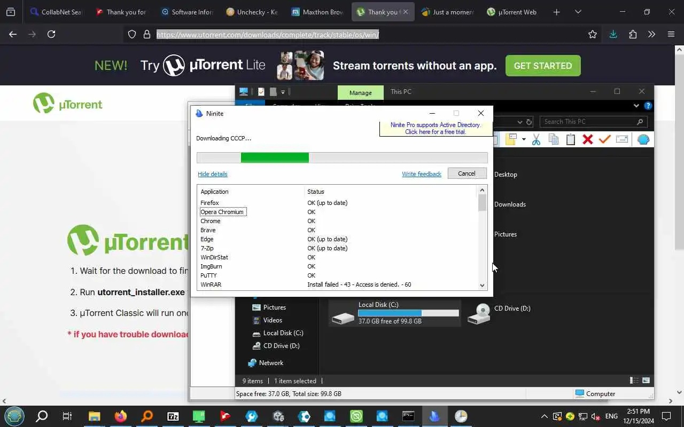
Task: Open the Task View button in taskbar
Action: tap(67, 416)
